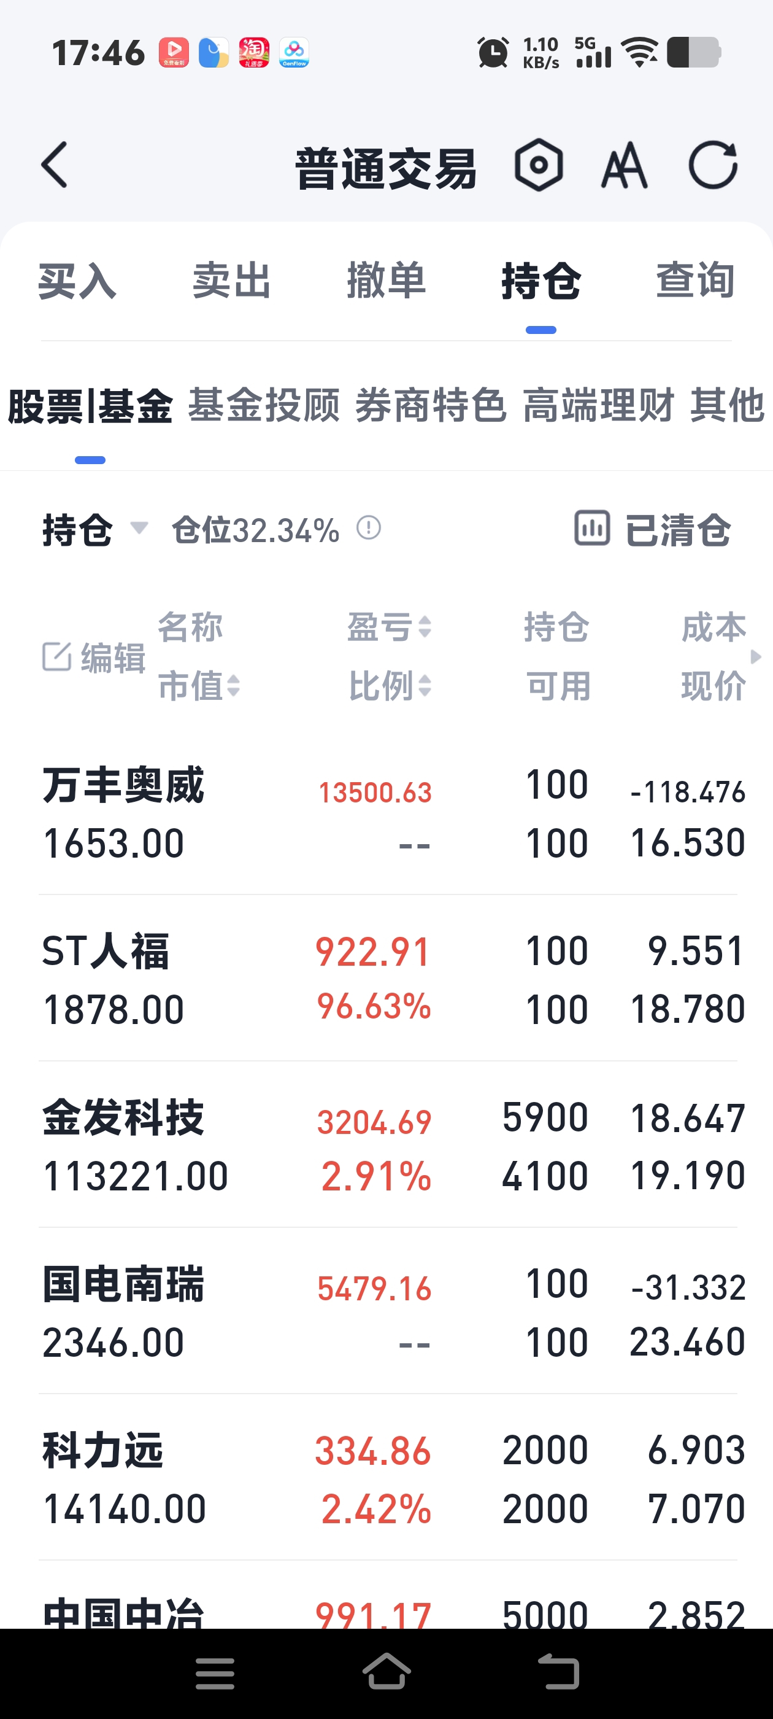Image resolution: width=773 pixels, height=1719 pixels.
Task: Select the 金发科技 holding row
Action: [x=387, y=1145]
